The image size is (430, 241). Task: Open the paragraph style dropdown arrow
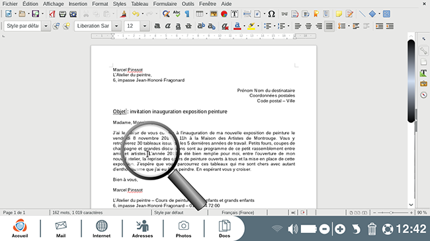(46, 26)
